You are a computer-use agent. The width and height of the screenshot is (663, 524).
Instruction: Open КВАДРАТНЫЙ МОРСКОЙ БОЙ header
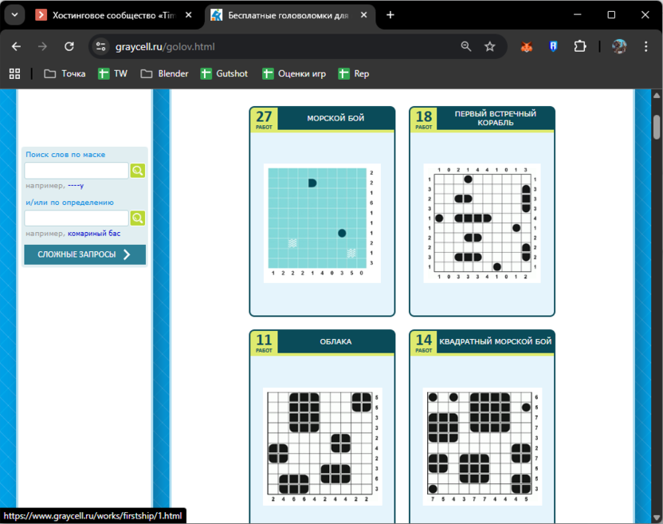click(x=495, y=341)
